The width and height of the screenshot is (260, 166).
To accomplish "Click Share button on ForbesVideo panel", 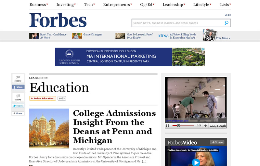I will coord(217,142).
